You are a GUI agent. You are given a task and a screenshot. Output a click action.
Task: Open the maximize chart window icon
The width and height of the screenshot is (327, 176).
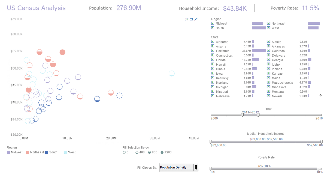tap(191, 19)
